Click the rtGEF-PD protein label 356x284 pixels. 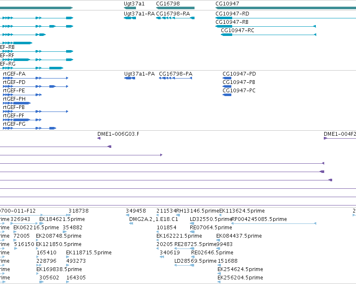coord(14,82)
